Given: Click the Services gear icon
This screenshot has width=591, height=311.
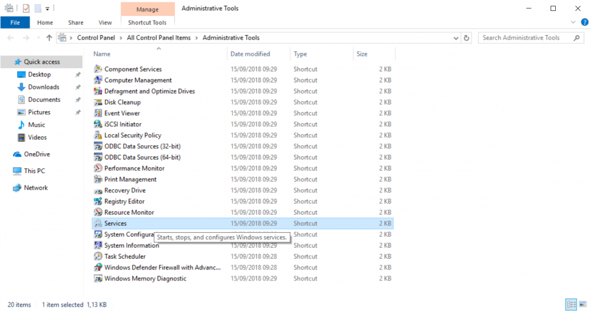Looking at the screenshot, I should [x=98, y=223].
